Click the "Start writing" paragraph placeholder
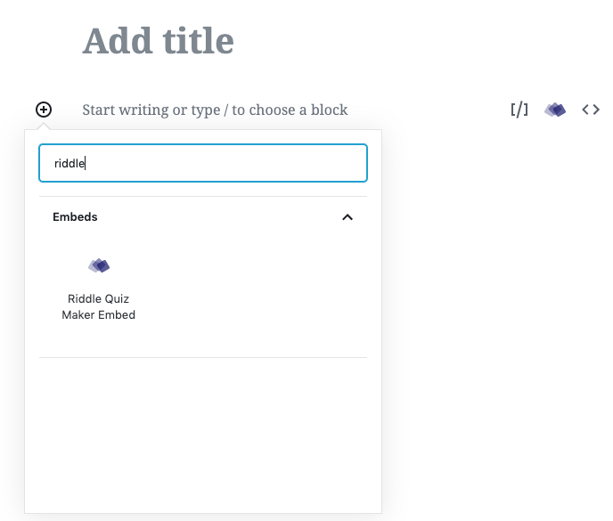The image size is (613, 521). click(x=126, y=110)
